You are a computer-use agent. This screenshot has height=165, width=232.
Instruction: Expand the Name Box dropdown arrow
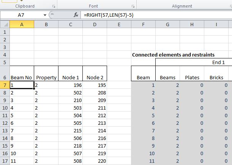pos(45,15)
